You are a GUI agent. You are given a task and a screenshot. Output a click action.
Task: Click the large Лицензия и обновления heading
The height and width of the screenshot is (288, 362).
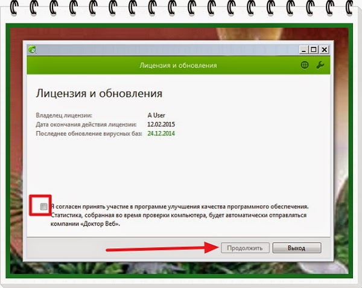tap(99, 94)
